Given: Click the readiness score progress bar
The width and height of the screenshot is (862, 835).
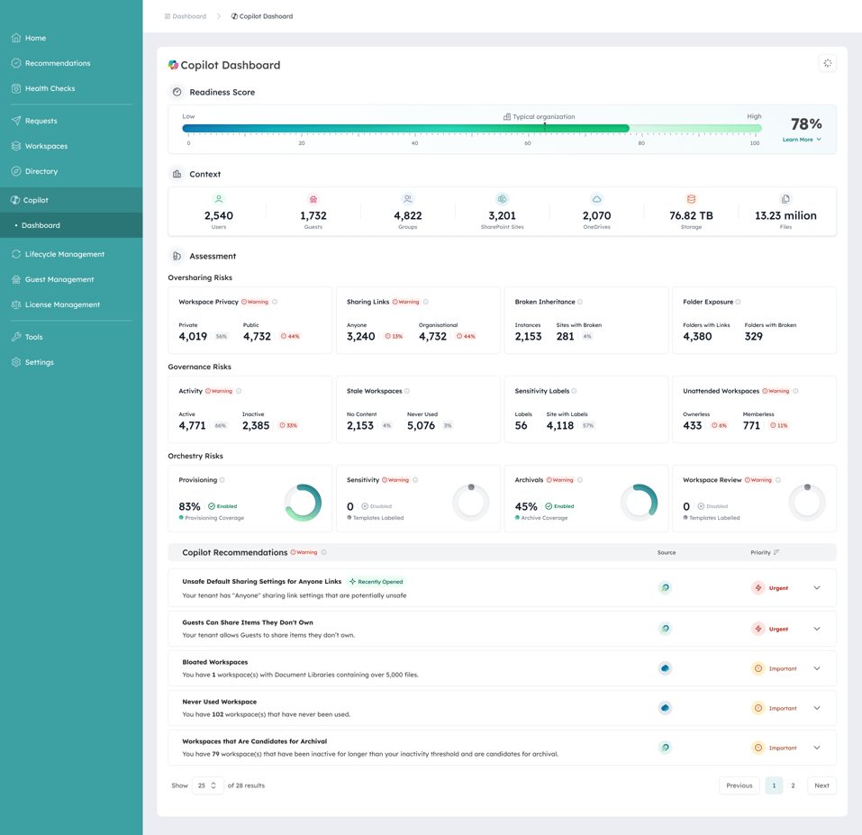Looking at the screenshot, I should (472, 129).
